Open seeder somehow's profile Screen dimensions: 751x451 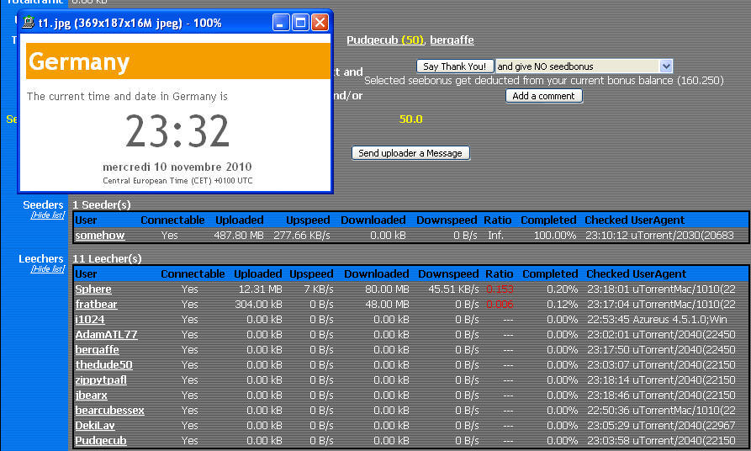99,236
